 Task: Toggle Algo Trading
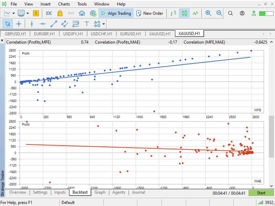click(x=116, y=13)
